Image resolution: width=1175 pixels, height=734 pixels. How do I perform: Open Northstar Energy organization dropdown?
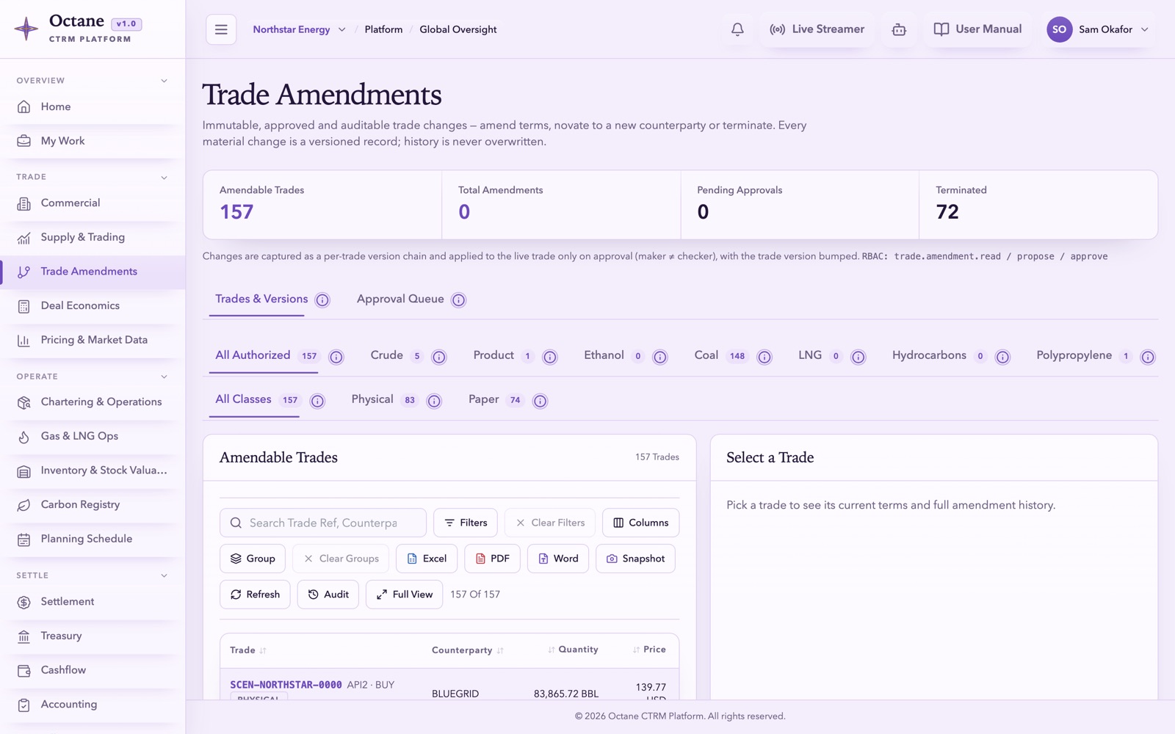299,29
